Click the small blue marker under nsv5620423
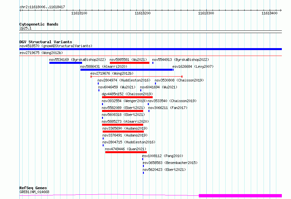 (x=143, y=173)
